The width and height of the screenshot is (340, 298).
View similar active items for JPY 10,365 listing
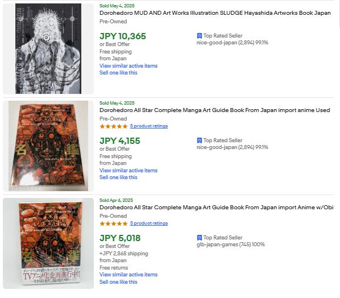point(128,66)
